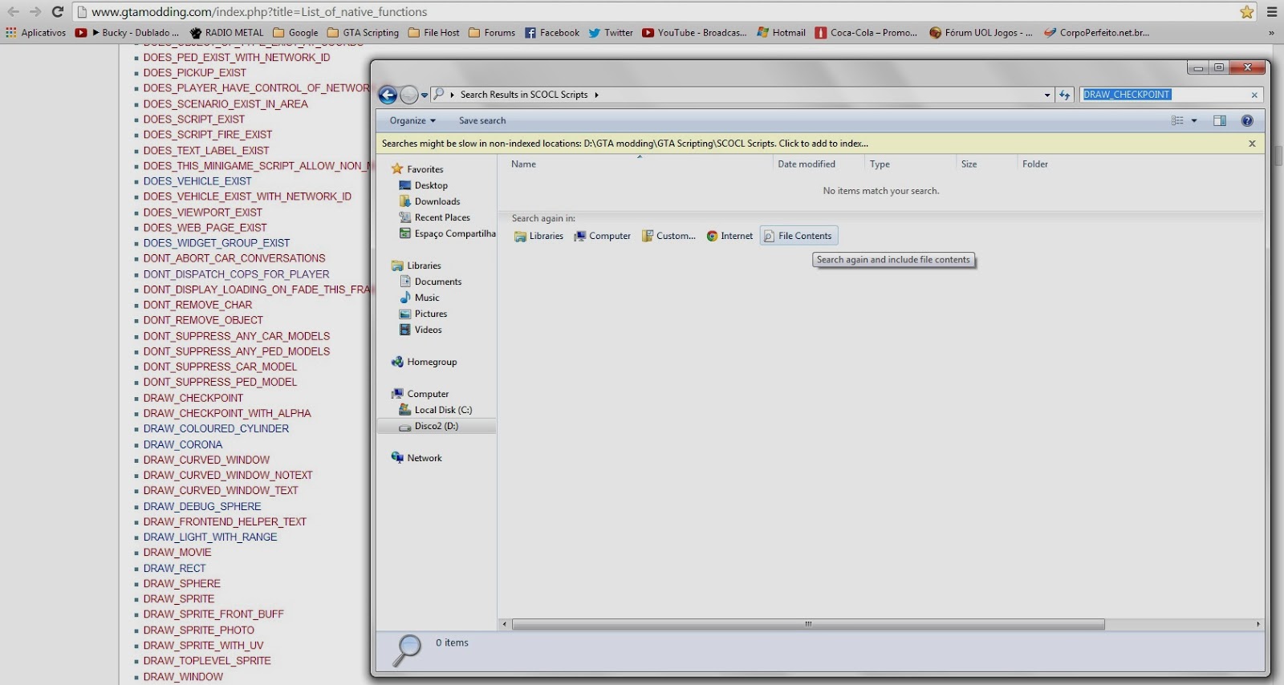Open RADIO METAL bookmark

tap(226, 33)
